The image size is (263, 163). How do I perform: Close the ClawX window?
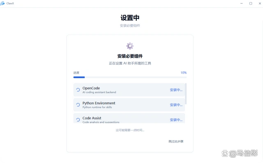click(260, 3)
